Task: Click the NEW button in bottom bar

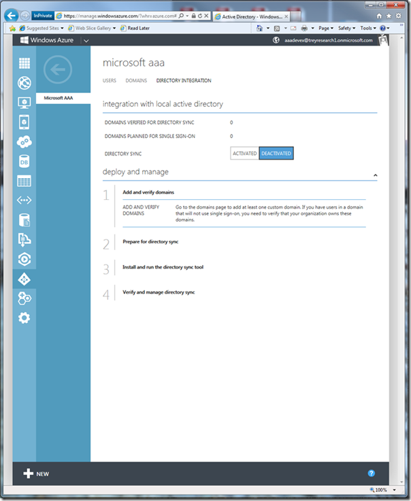Action: [x=36, y=474]
